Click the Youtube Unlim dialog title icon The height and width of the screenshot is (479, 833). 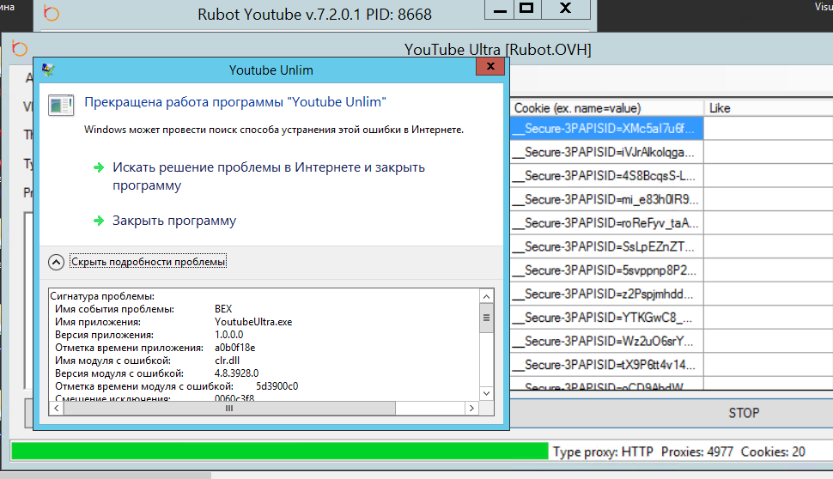48,70
